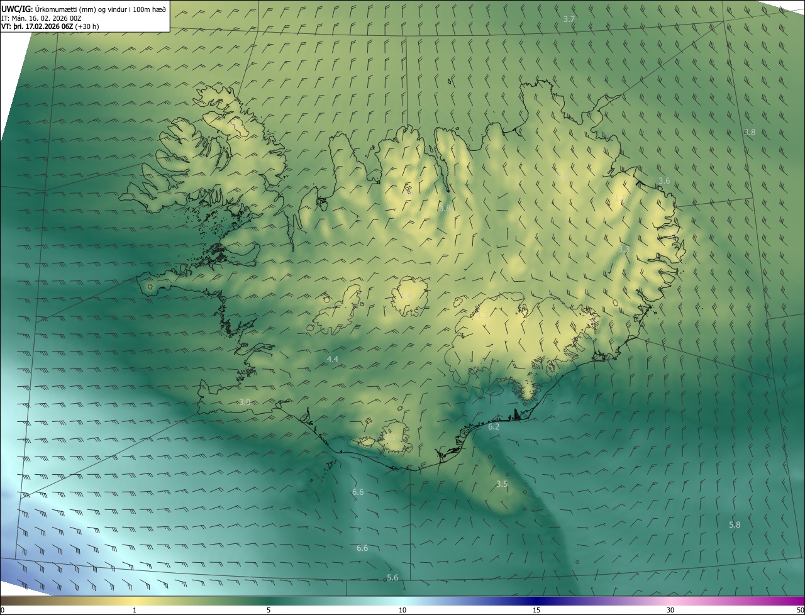Click the '50' tick on the color scale

pyautogui.click(x=800, y=610)
